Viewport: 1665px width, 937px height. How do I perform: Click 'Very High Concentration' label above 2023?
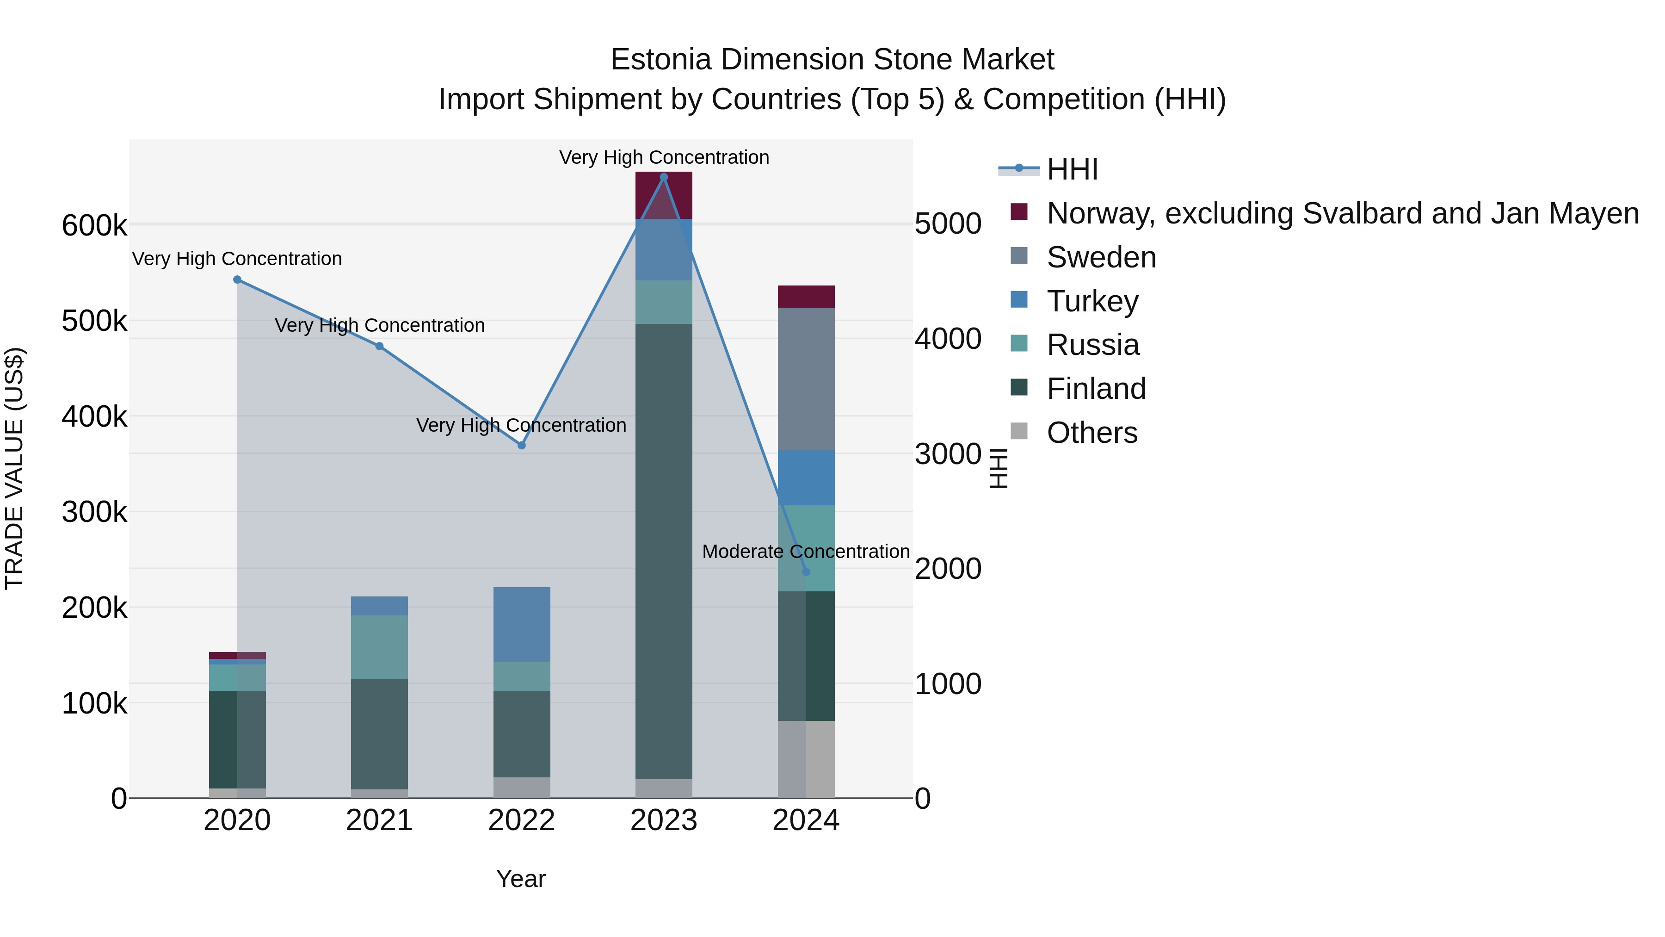[x=664, y=158]
